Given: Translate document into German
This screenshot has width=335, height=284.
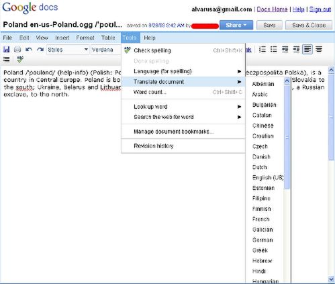Looking at the screenshot, I should (262, 240).
